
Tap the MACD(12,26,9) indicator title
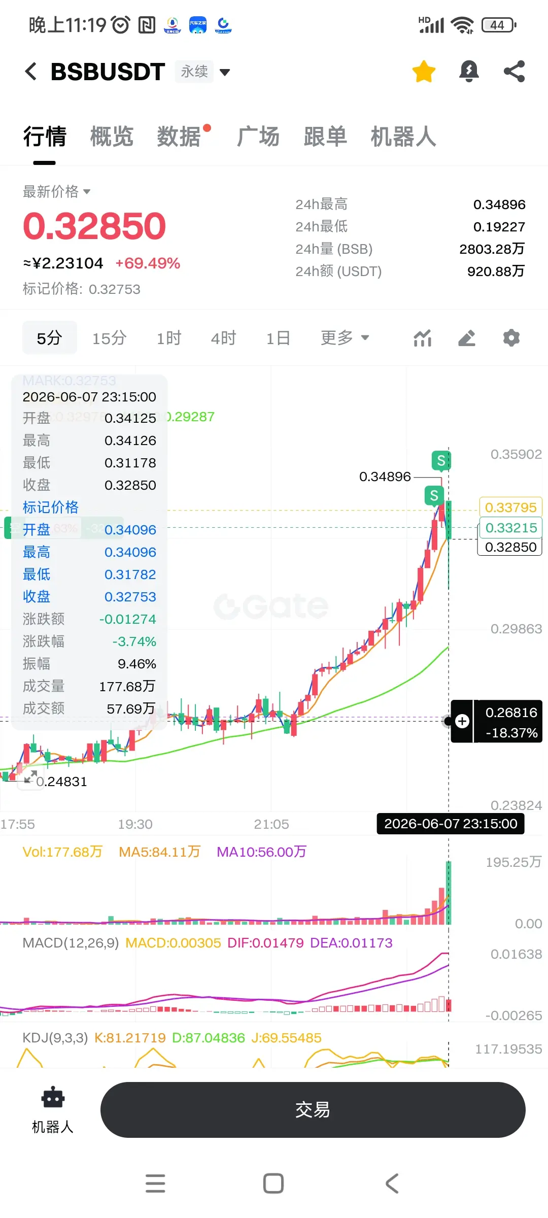(71, 943)
